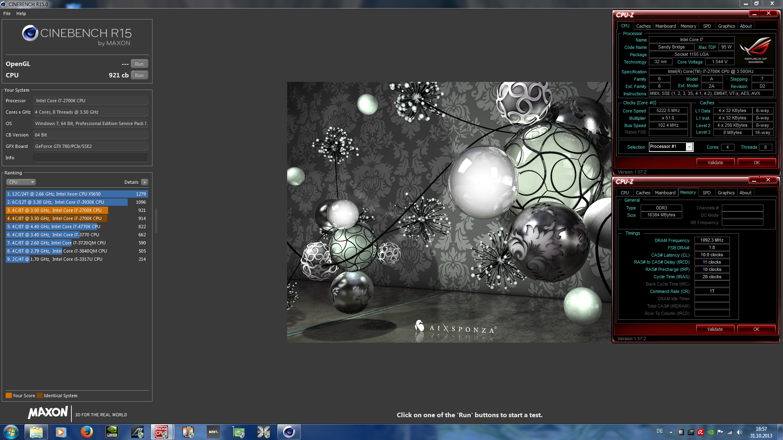The height and width of the screenshot is (440, 783).
Task: Click the ROG Republic of Gamers logo
Action: click(x=755, y=50)
